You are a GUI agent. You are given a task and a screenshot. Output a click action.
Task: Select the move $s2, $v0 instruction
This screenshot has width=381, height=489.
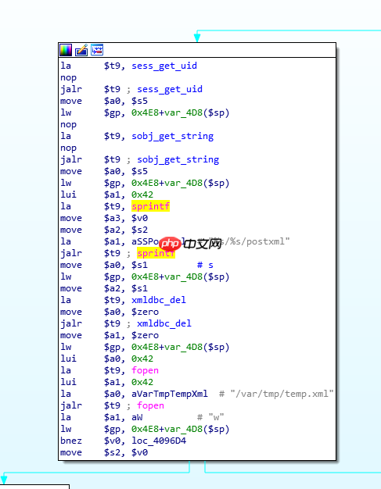[104, 452]
